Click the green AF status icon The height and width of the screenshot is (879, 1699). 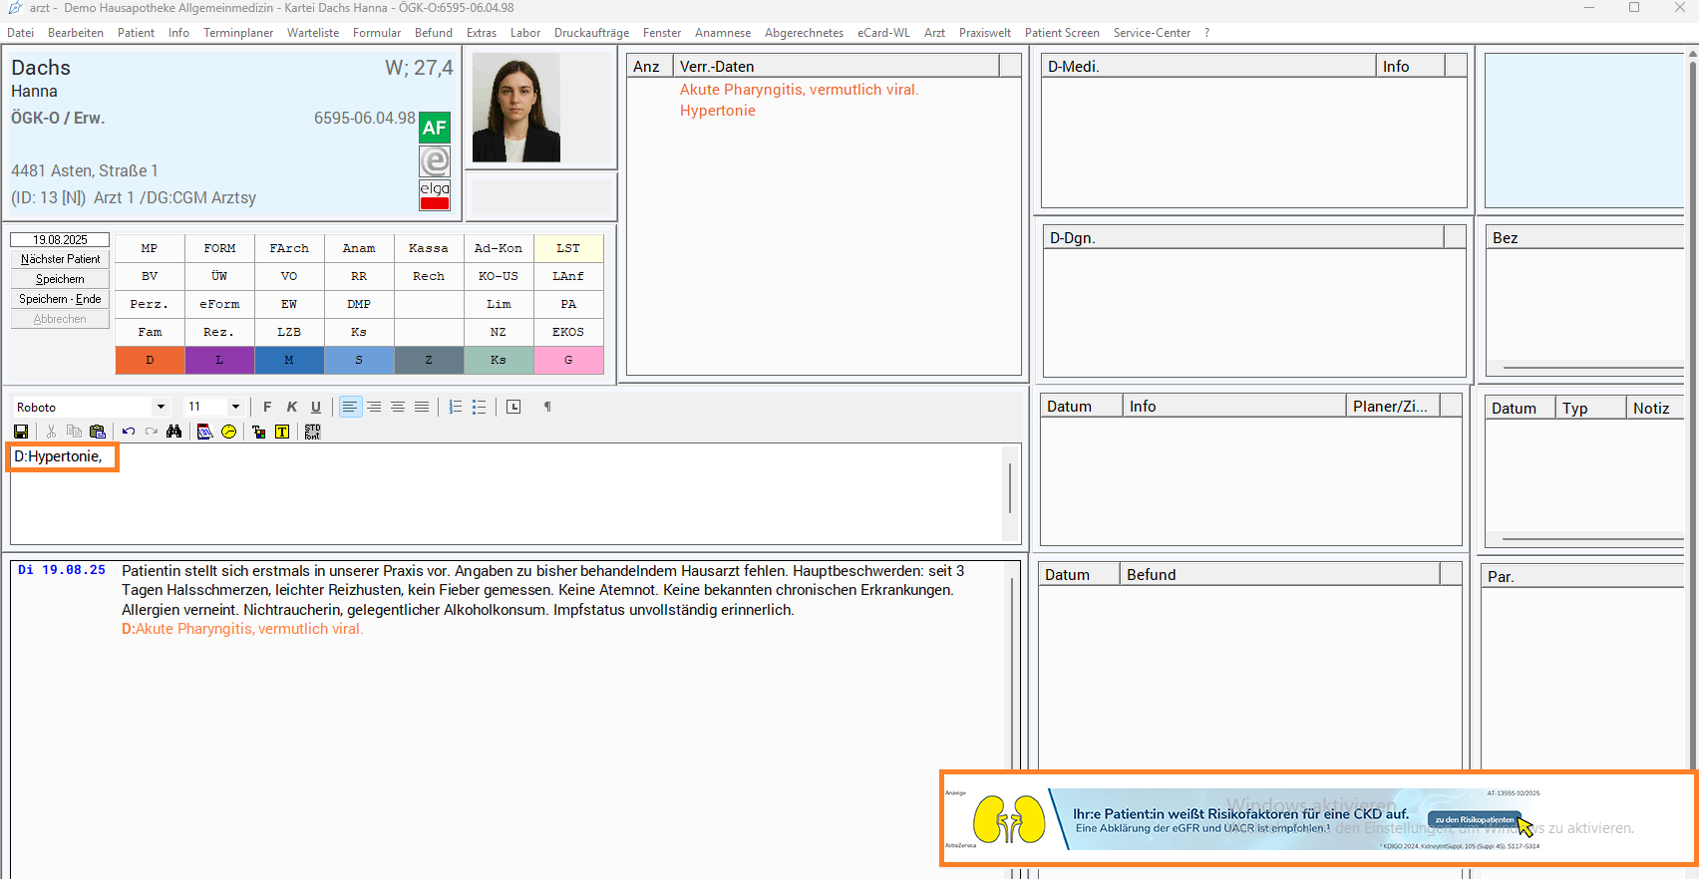435,128
